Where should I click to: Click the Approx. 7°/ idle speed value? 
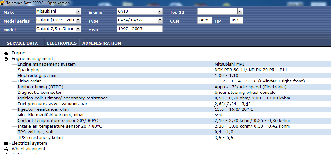click(x=250, y=87)
